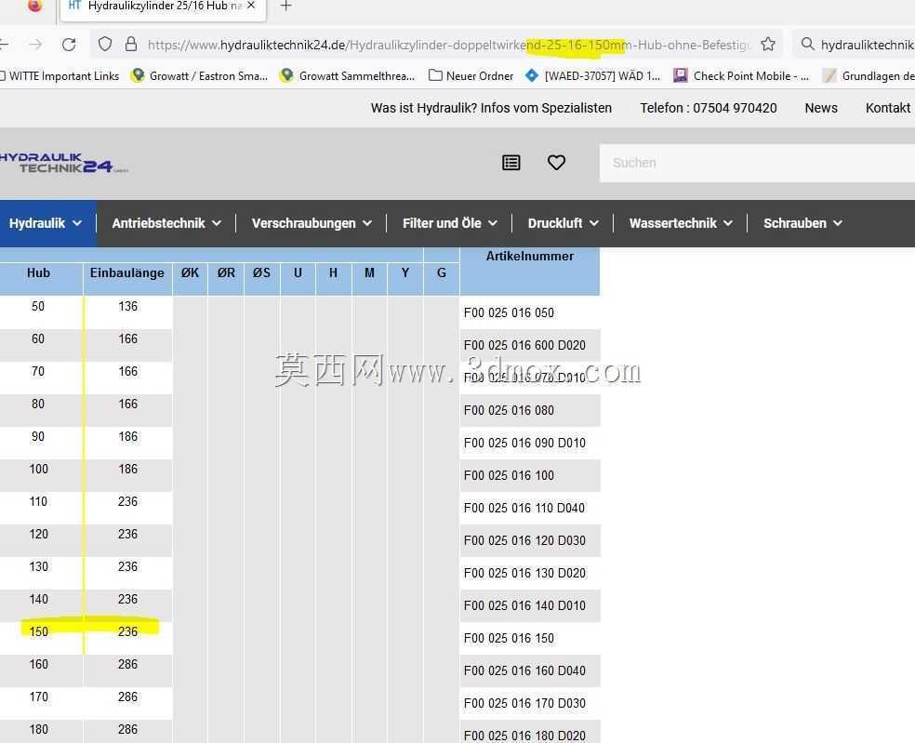Viewport: 915px width, 743px height.
Task: Open the Growatt / Eastron Sma... bookmark
Action: pos(200,76)
